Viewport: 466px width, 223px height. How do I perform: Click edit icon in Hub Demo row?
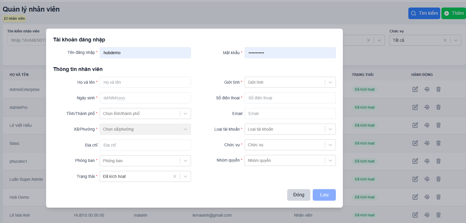(x=415, y=197)
